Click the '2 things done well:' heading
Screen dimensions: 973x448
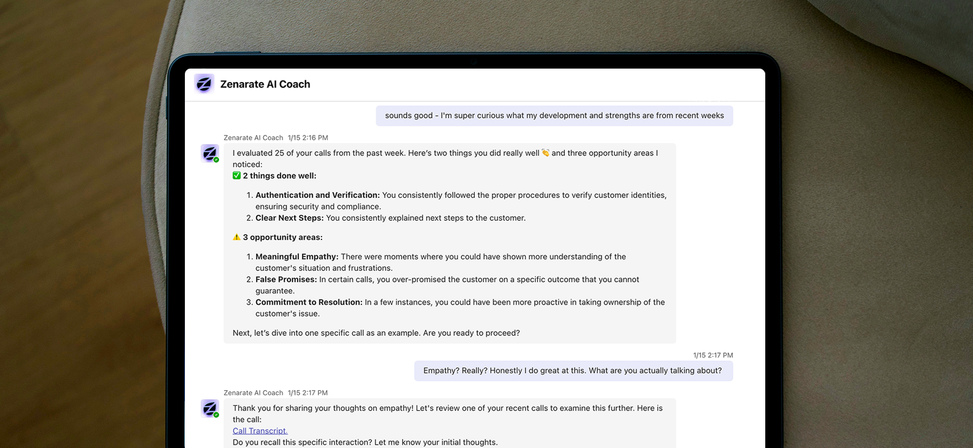[280, 176]
